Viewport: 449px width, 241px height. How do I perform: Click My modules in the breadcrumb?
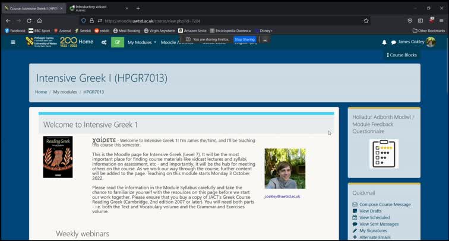click(65, 92)
